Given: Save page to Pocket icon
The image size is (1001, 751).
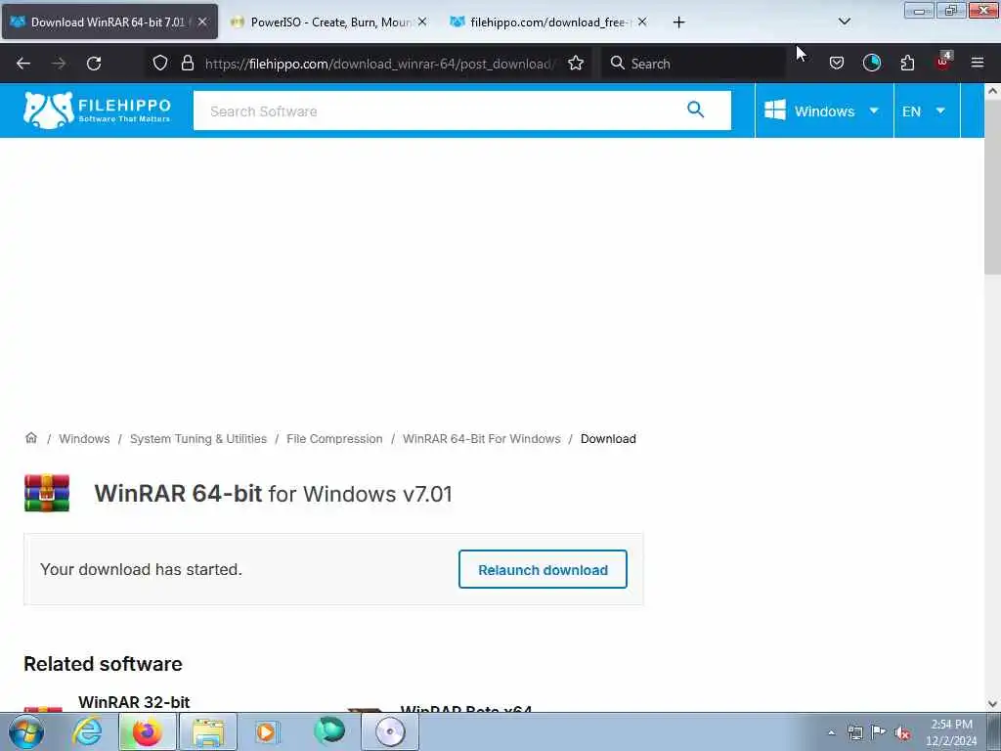Looking at the screenshot, I should click(x=837, y=64).
